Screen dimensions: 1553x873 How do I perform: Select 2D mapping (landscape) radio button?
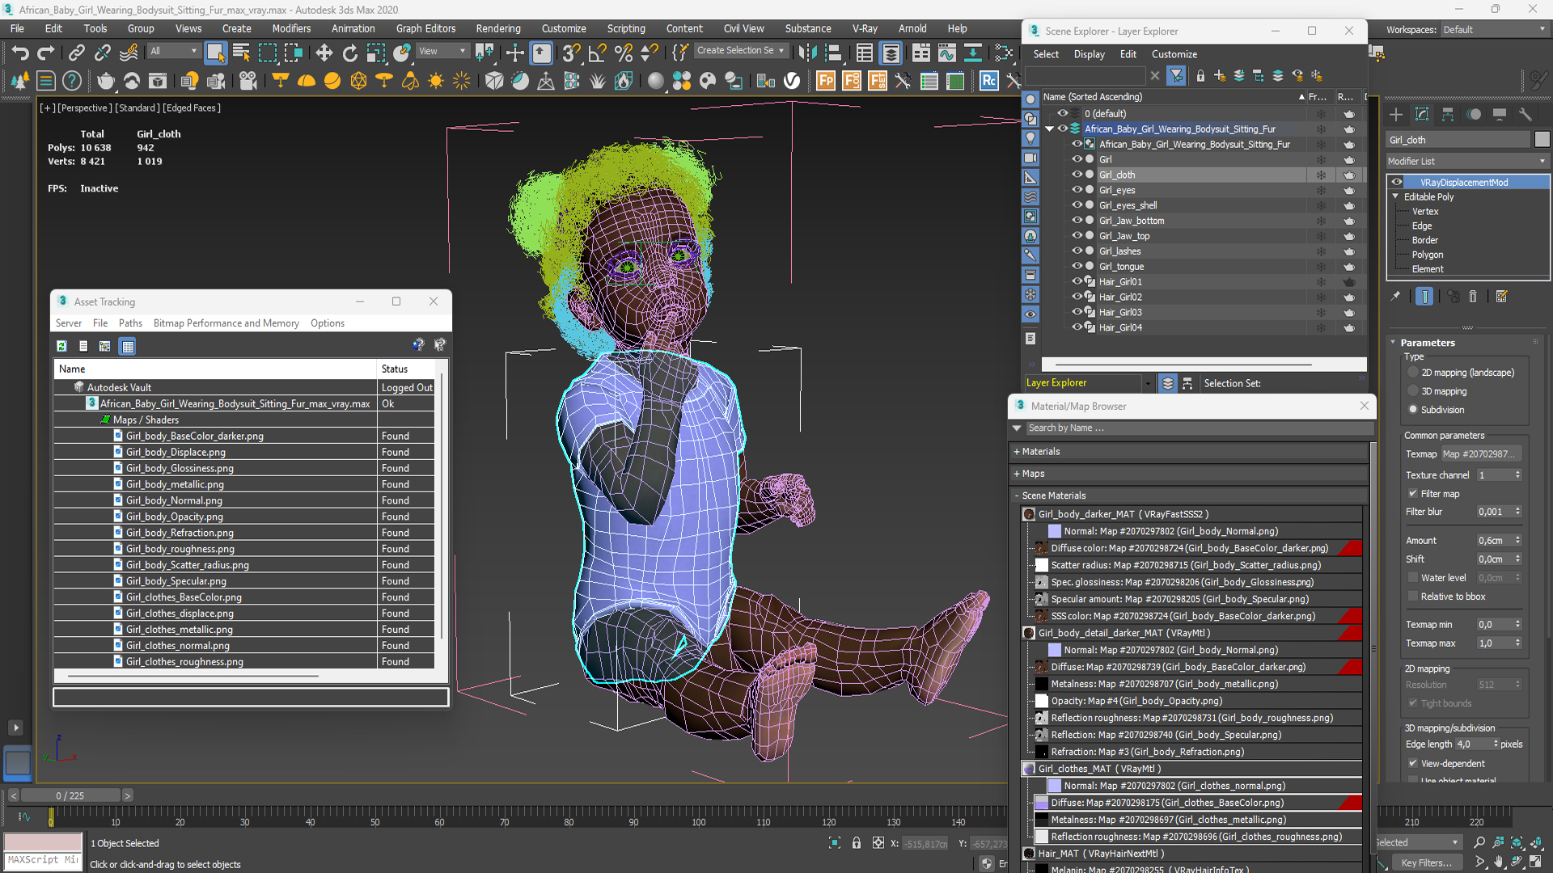coord(1413,373)
